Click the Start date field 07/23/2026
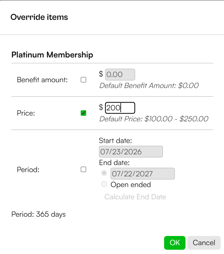Image resolution: width=224 pixels, height=254 pixels. pos(131,152)
